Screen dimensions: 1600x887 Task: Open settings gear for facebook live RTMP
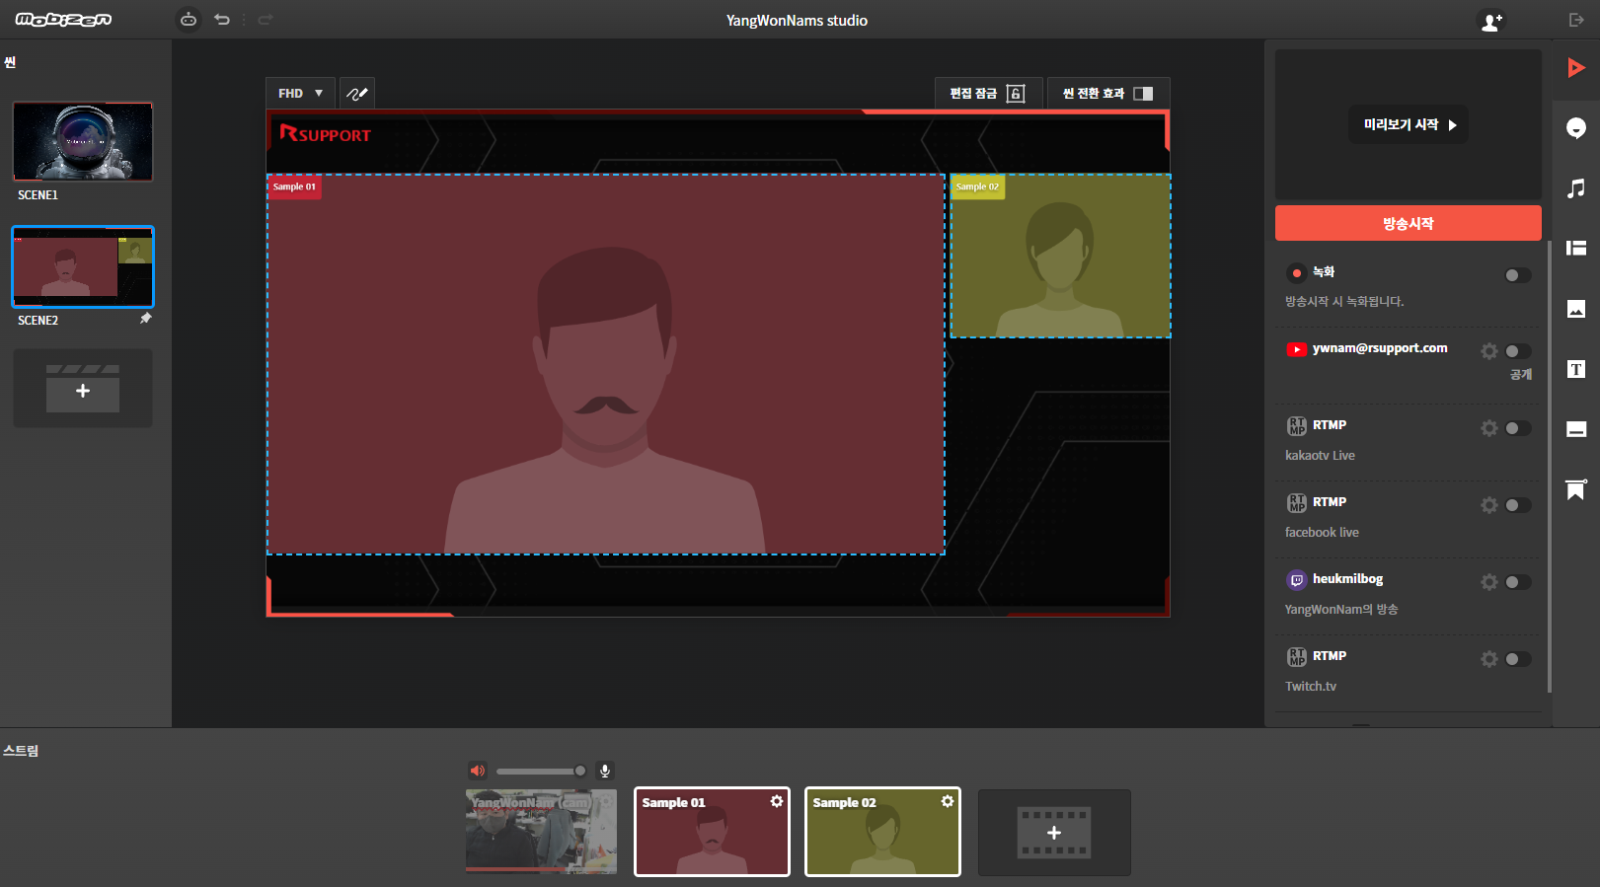pyautogui.click(x=1488, y=505)
